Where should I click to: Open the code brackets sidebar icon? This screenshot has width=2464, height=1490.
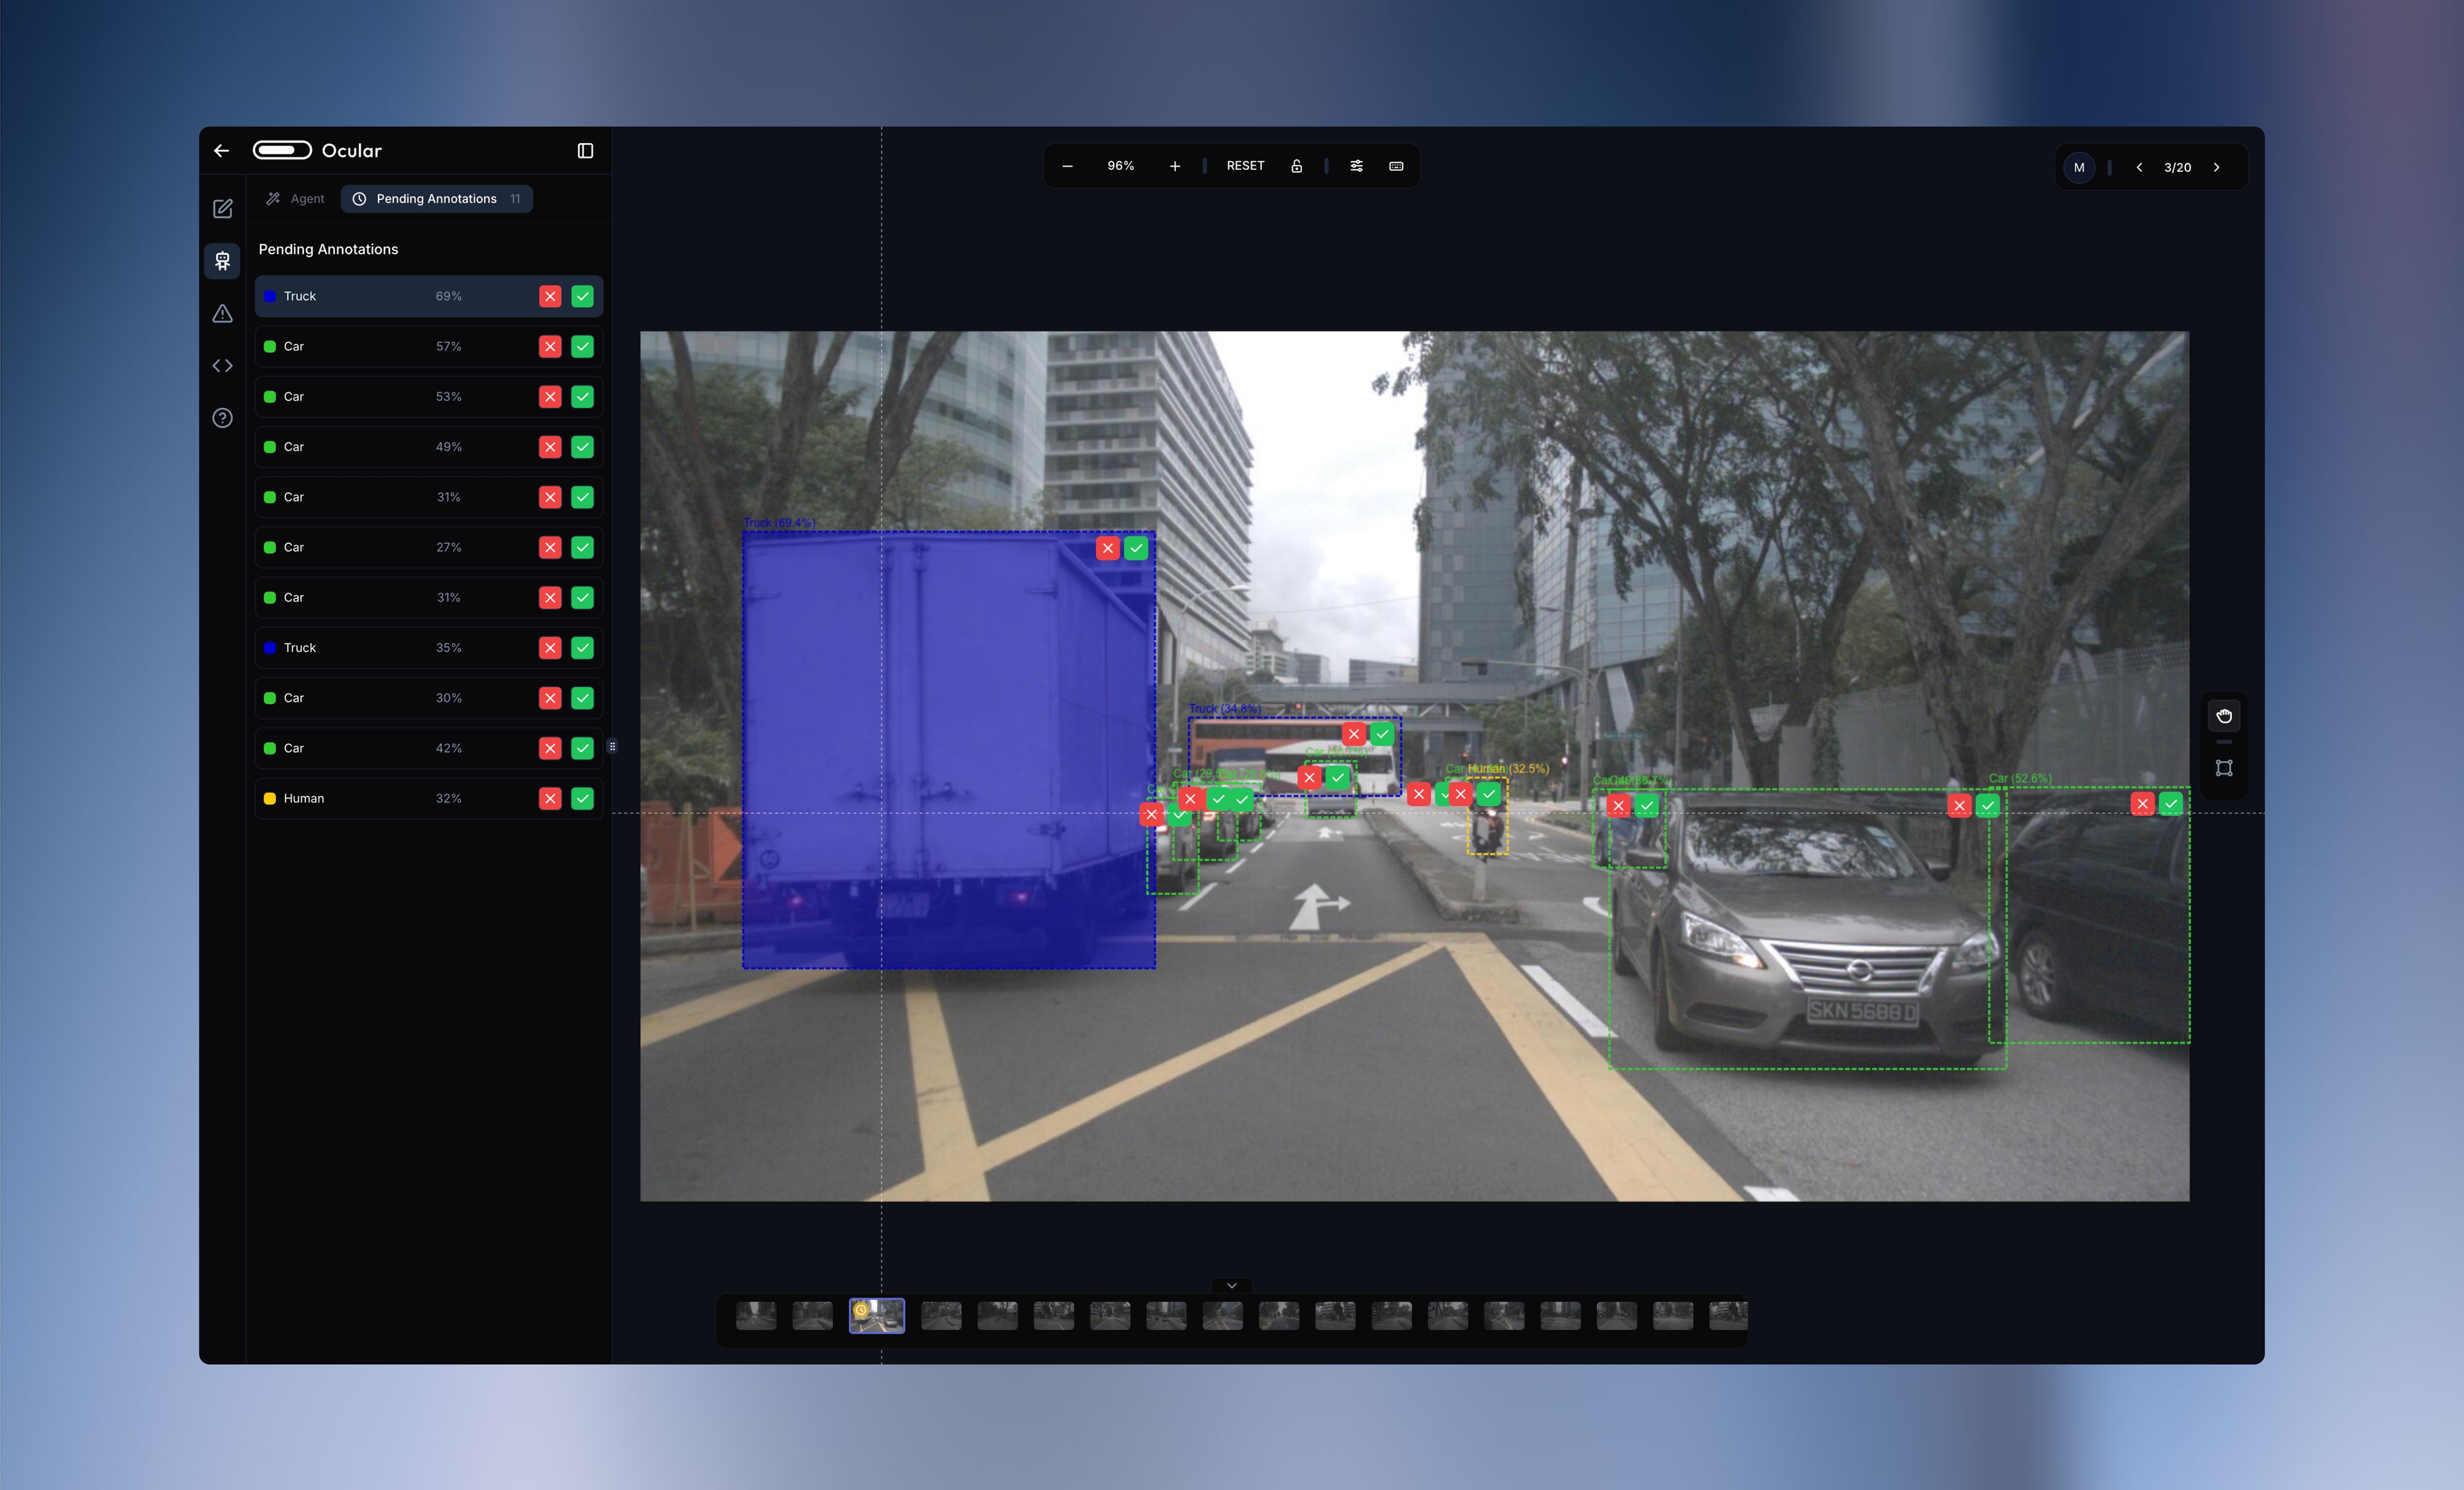(223, 366)
